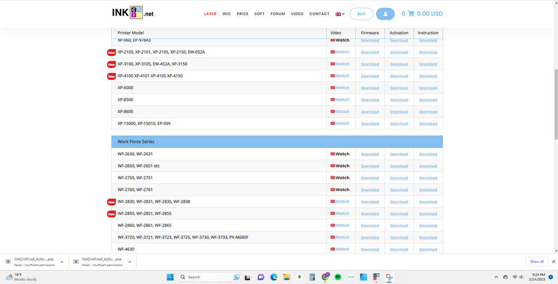Open INKCHIP printer app in taskbar
The width and height of the screenshot is (558, 284).
(x=376, y=277)
